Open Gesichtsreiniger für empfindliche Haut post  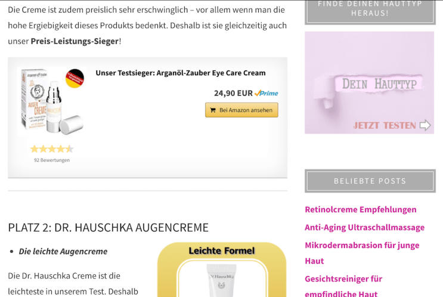(343, 286)
